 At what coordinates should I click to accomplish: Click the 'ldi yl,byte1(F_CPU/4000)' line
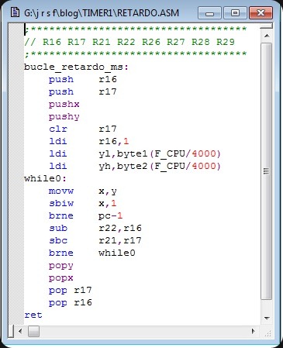[x=135, y=153]
